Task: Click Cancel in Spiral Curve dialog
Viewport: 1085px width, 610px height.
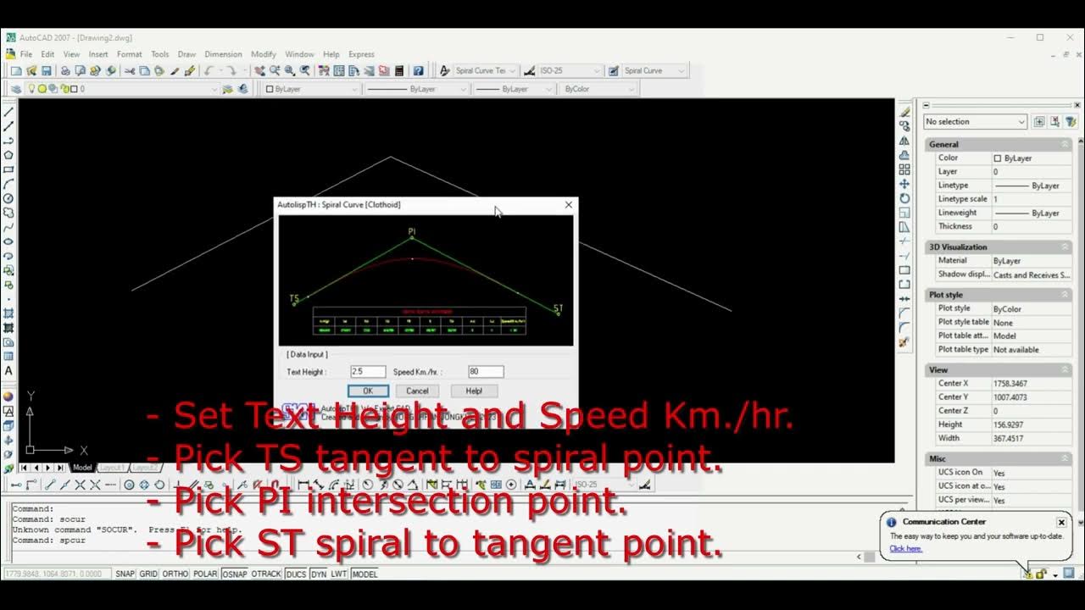Action: [417, 391]
